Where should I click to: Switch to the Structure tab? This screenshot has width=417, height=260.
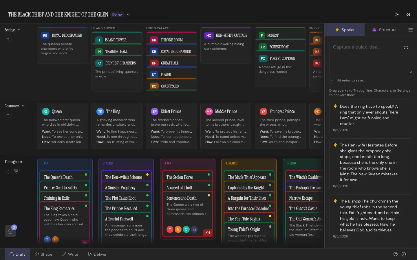pyautogui.click(x=384, y=30)
